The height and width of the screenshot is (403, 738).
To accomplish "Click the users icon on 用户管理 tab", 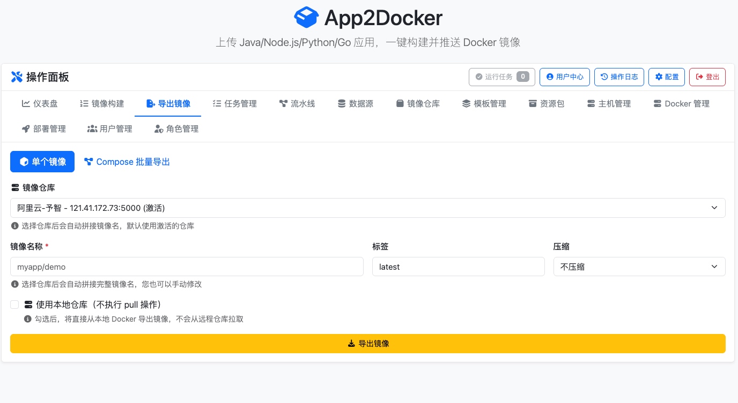I will click(x=92, y=129).
